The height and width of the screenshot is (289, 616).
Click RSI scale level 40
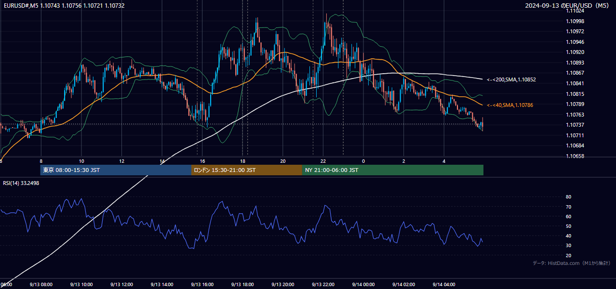(568, 236)
